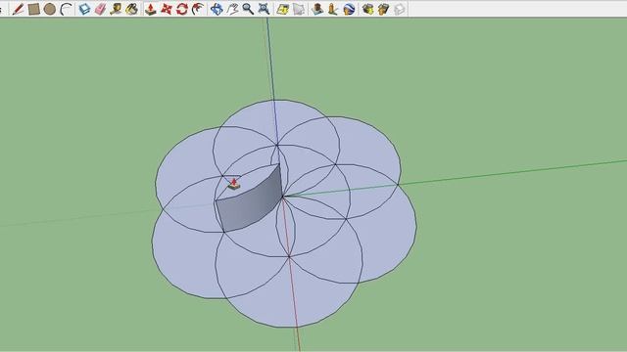627x352 pixels.
Task: Select the Line pencil tool
Action: 18,9
